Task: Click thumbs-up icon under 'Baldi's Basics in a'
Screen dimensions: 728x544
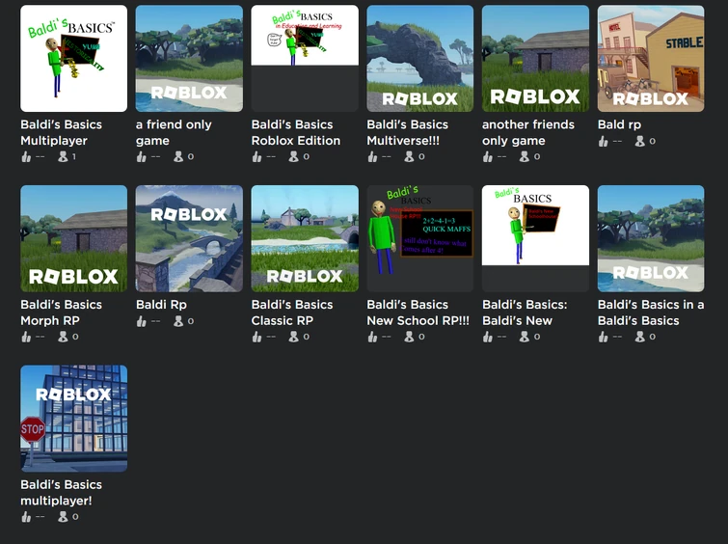Action: (603, 337)
